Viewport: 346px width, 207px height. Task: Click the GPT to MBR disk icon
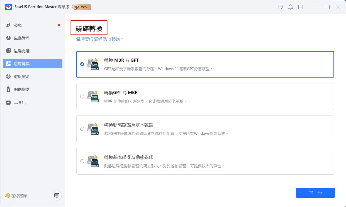coord(93,96)
